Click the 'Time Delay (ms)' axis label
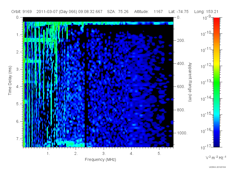Image resolution: width=231 pixels, height=173 pixels. tap(10, 80)
